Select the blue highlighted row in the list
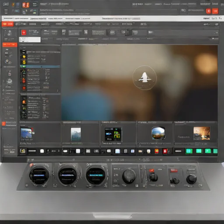The height and width of the screenshot is (224, 224). point(40,66)
